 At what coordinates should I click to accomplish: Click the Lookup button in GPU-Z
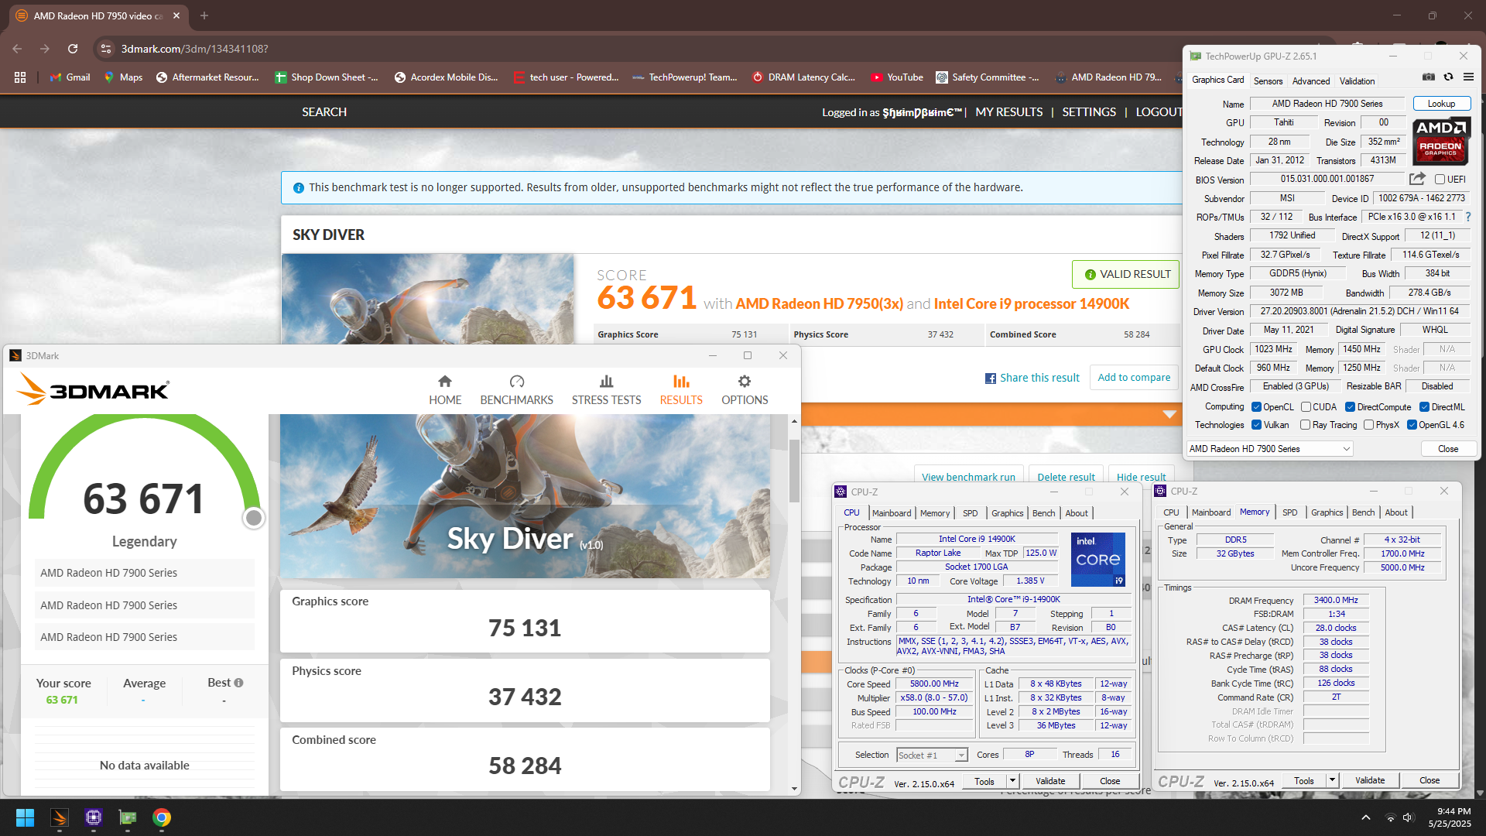[x=1441, y=104]
